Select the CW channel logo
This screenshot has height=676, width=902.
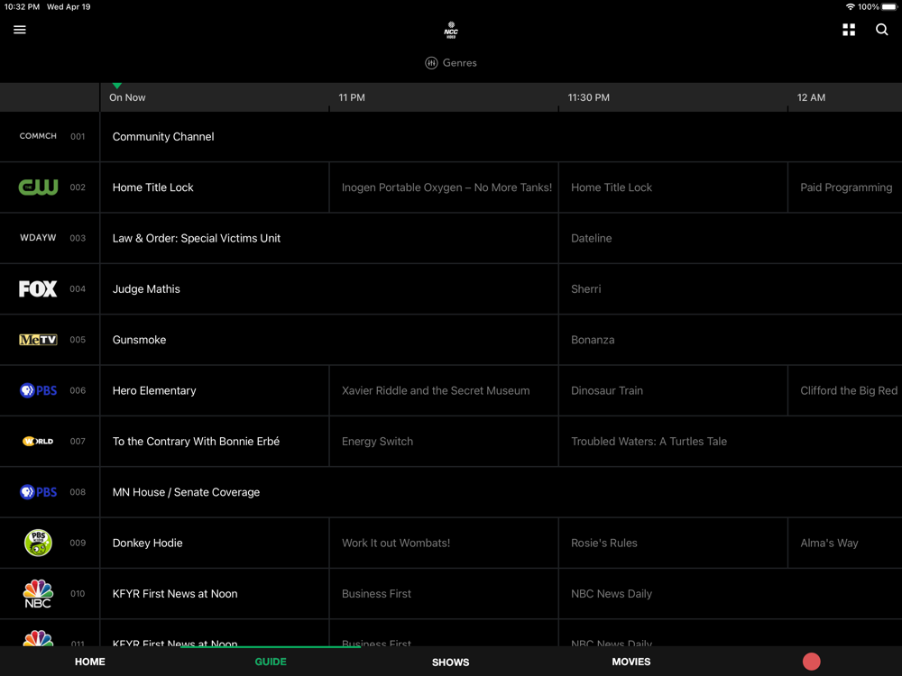coord(38,187)
